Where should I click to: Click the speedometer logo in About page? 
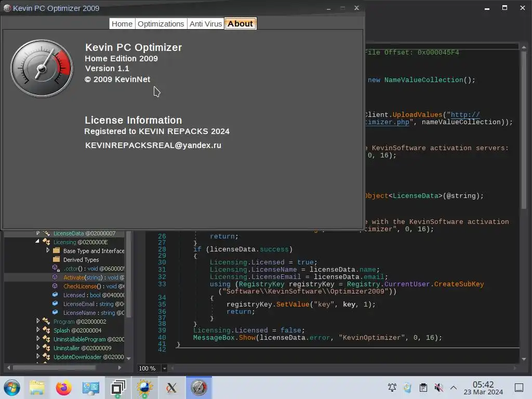[42, 68]
